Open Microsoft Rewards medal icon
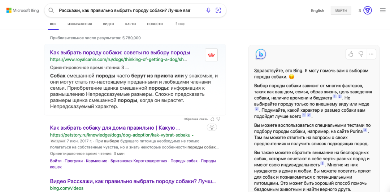The height and width of the screenshot is (192, 390). pos(368,10)
